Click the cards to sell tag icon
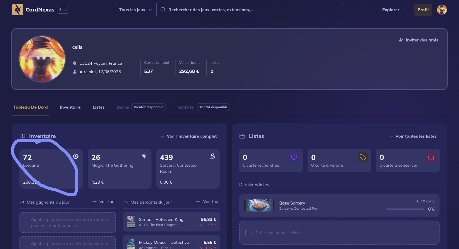 point(362,157)
